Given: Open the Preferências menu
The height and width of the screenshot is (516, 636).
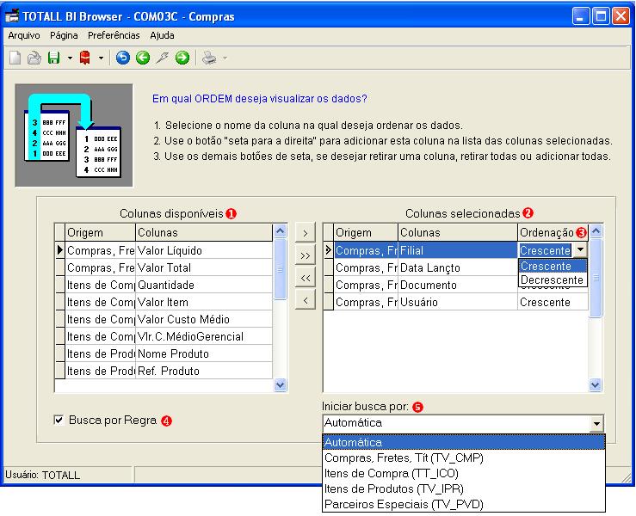Looking at the screenshot, I should coord(114,35).
